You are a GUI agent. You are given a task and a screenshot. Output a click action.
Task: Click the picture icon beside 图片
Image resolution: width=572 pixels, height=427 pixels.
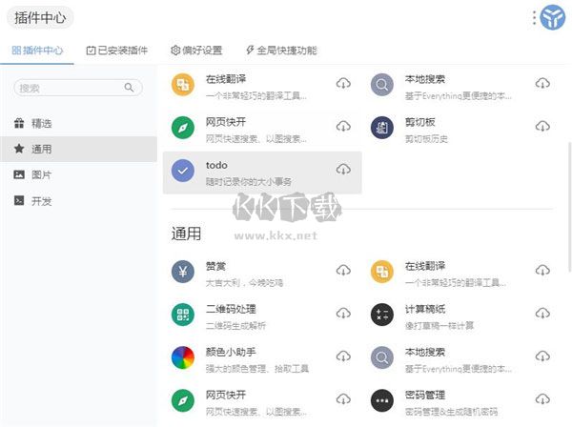click(19, 174)
